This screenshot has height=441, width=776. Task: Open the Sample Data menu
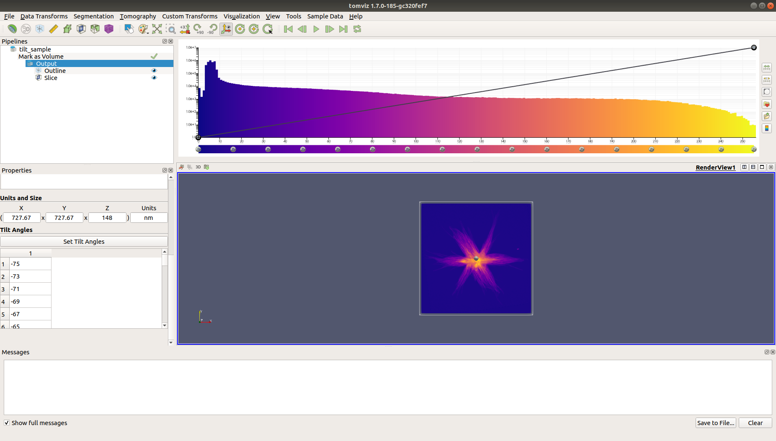[x=325, y=16]
